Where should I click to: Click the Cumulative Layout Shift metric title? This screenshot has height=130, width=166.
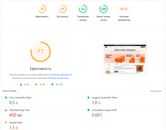pos(104,110)
